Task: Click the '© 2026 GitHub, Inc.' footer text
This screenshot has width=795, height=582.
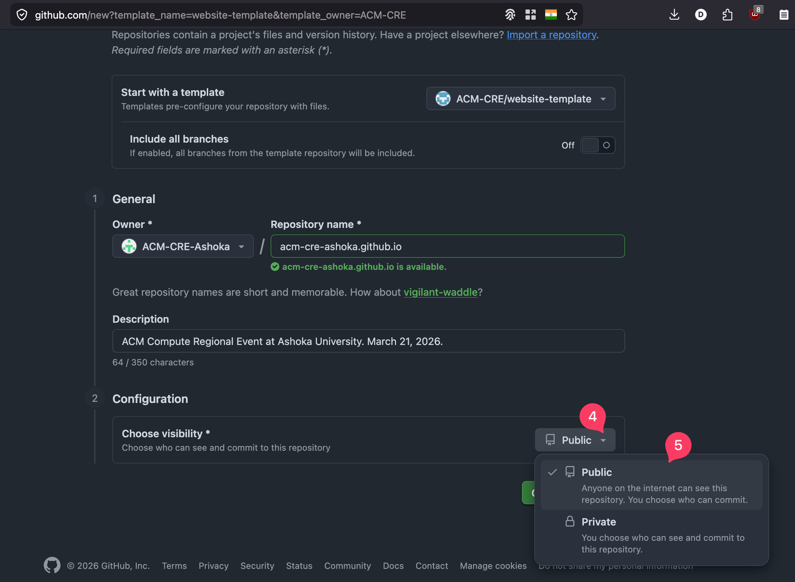Action: (109, 566)
